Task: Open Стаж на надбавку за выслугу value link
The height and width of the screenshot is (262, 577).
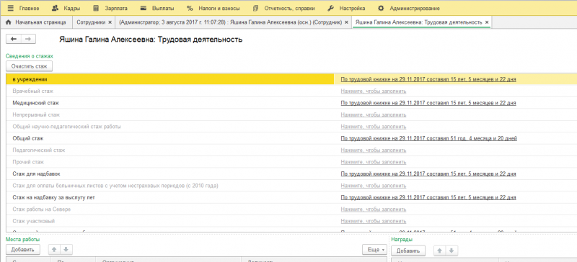Action: tap(428, 197)
